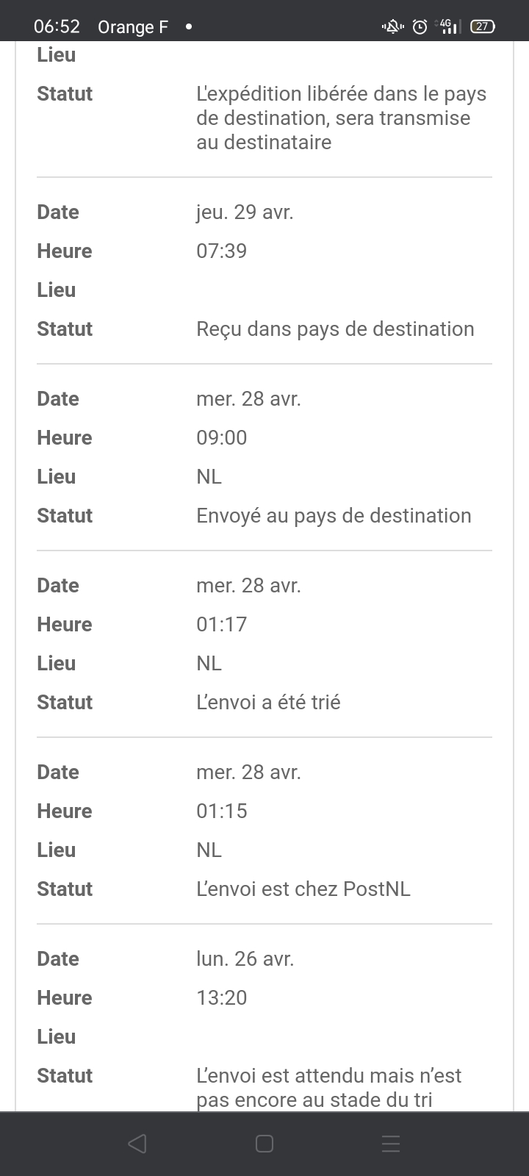Tap the Orange F carrier label
The height and width of the screenshot is (1176, 529).
click(x=133, y=27)
